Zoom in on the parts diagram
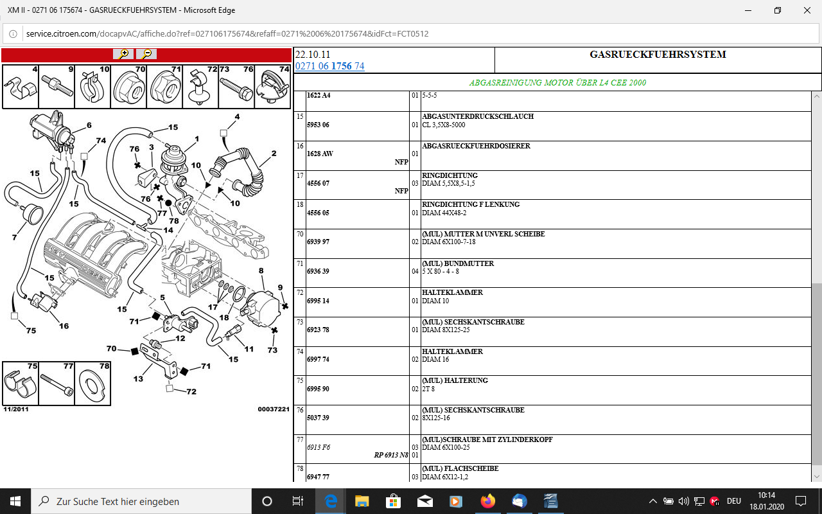 tap(123, 55)
